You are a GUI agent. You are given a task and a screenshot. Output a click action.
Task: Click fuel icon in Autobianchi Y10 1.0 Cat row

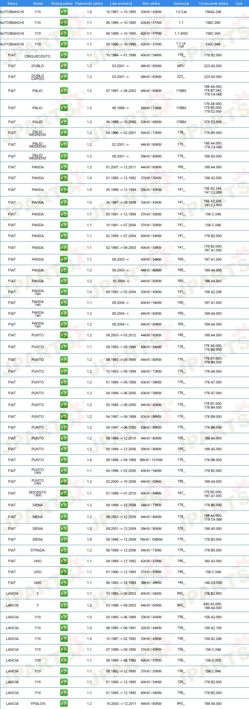point(64,12)
